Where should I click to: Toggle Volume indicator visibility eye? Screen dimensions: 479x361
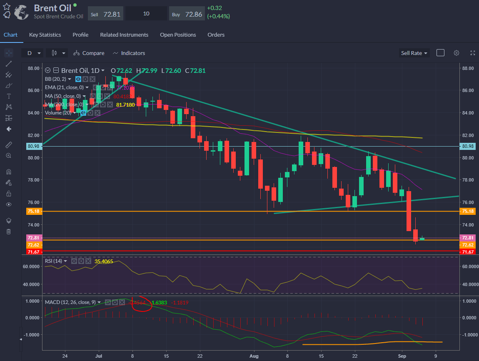click(x=83, y=113)
